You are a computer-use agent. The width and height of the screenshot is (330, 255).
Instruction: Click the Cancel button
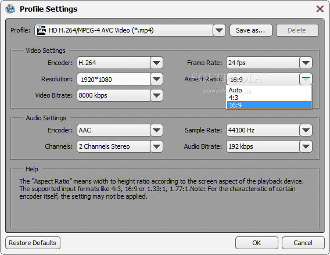(x=303, y=243)
